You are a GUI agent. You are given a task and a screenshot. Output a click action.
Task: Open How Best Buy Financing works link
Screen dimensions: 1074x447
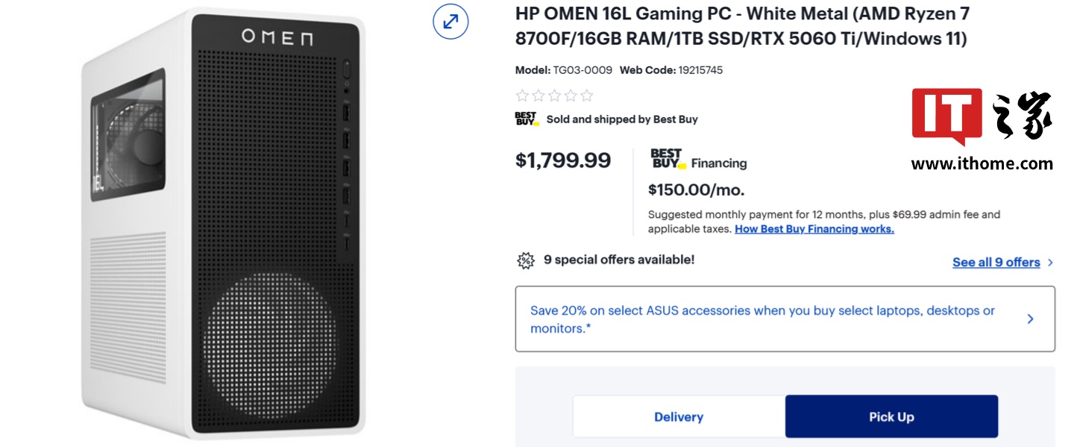[814, 229]
